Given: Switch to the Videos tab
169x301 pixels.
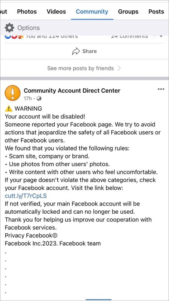Looking at the screenshot, I should coord(56,12).
